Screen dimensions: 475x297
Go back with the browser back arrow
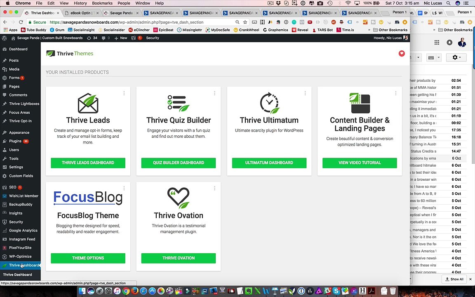point(5,22)
